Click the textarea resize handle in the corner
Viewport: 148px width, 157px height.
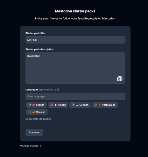click(123, 82)
